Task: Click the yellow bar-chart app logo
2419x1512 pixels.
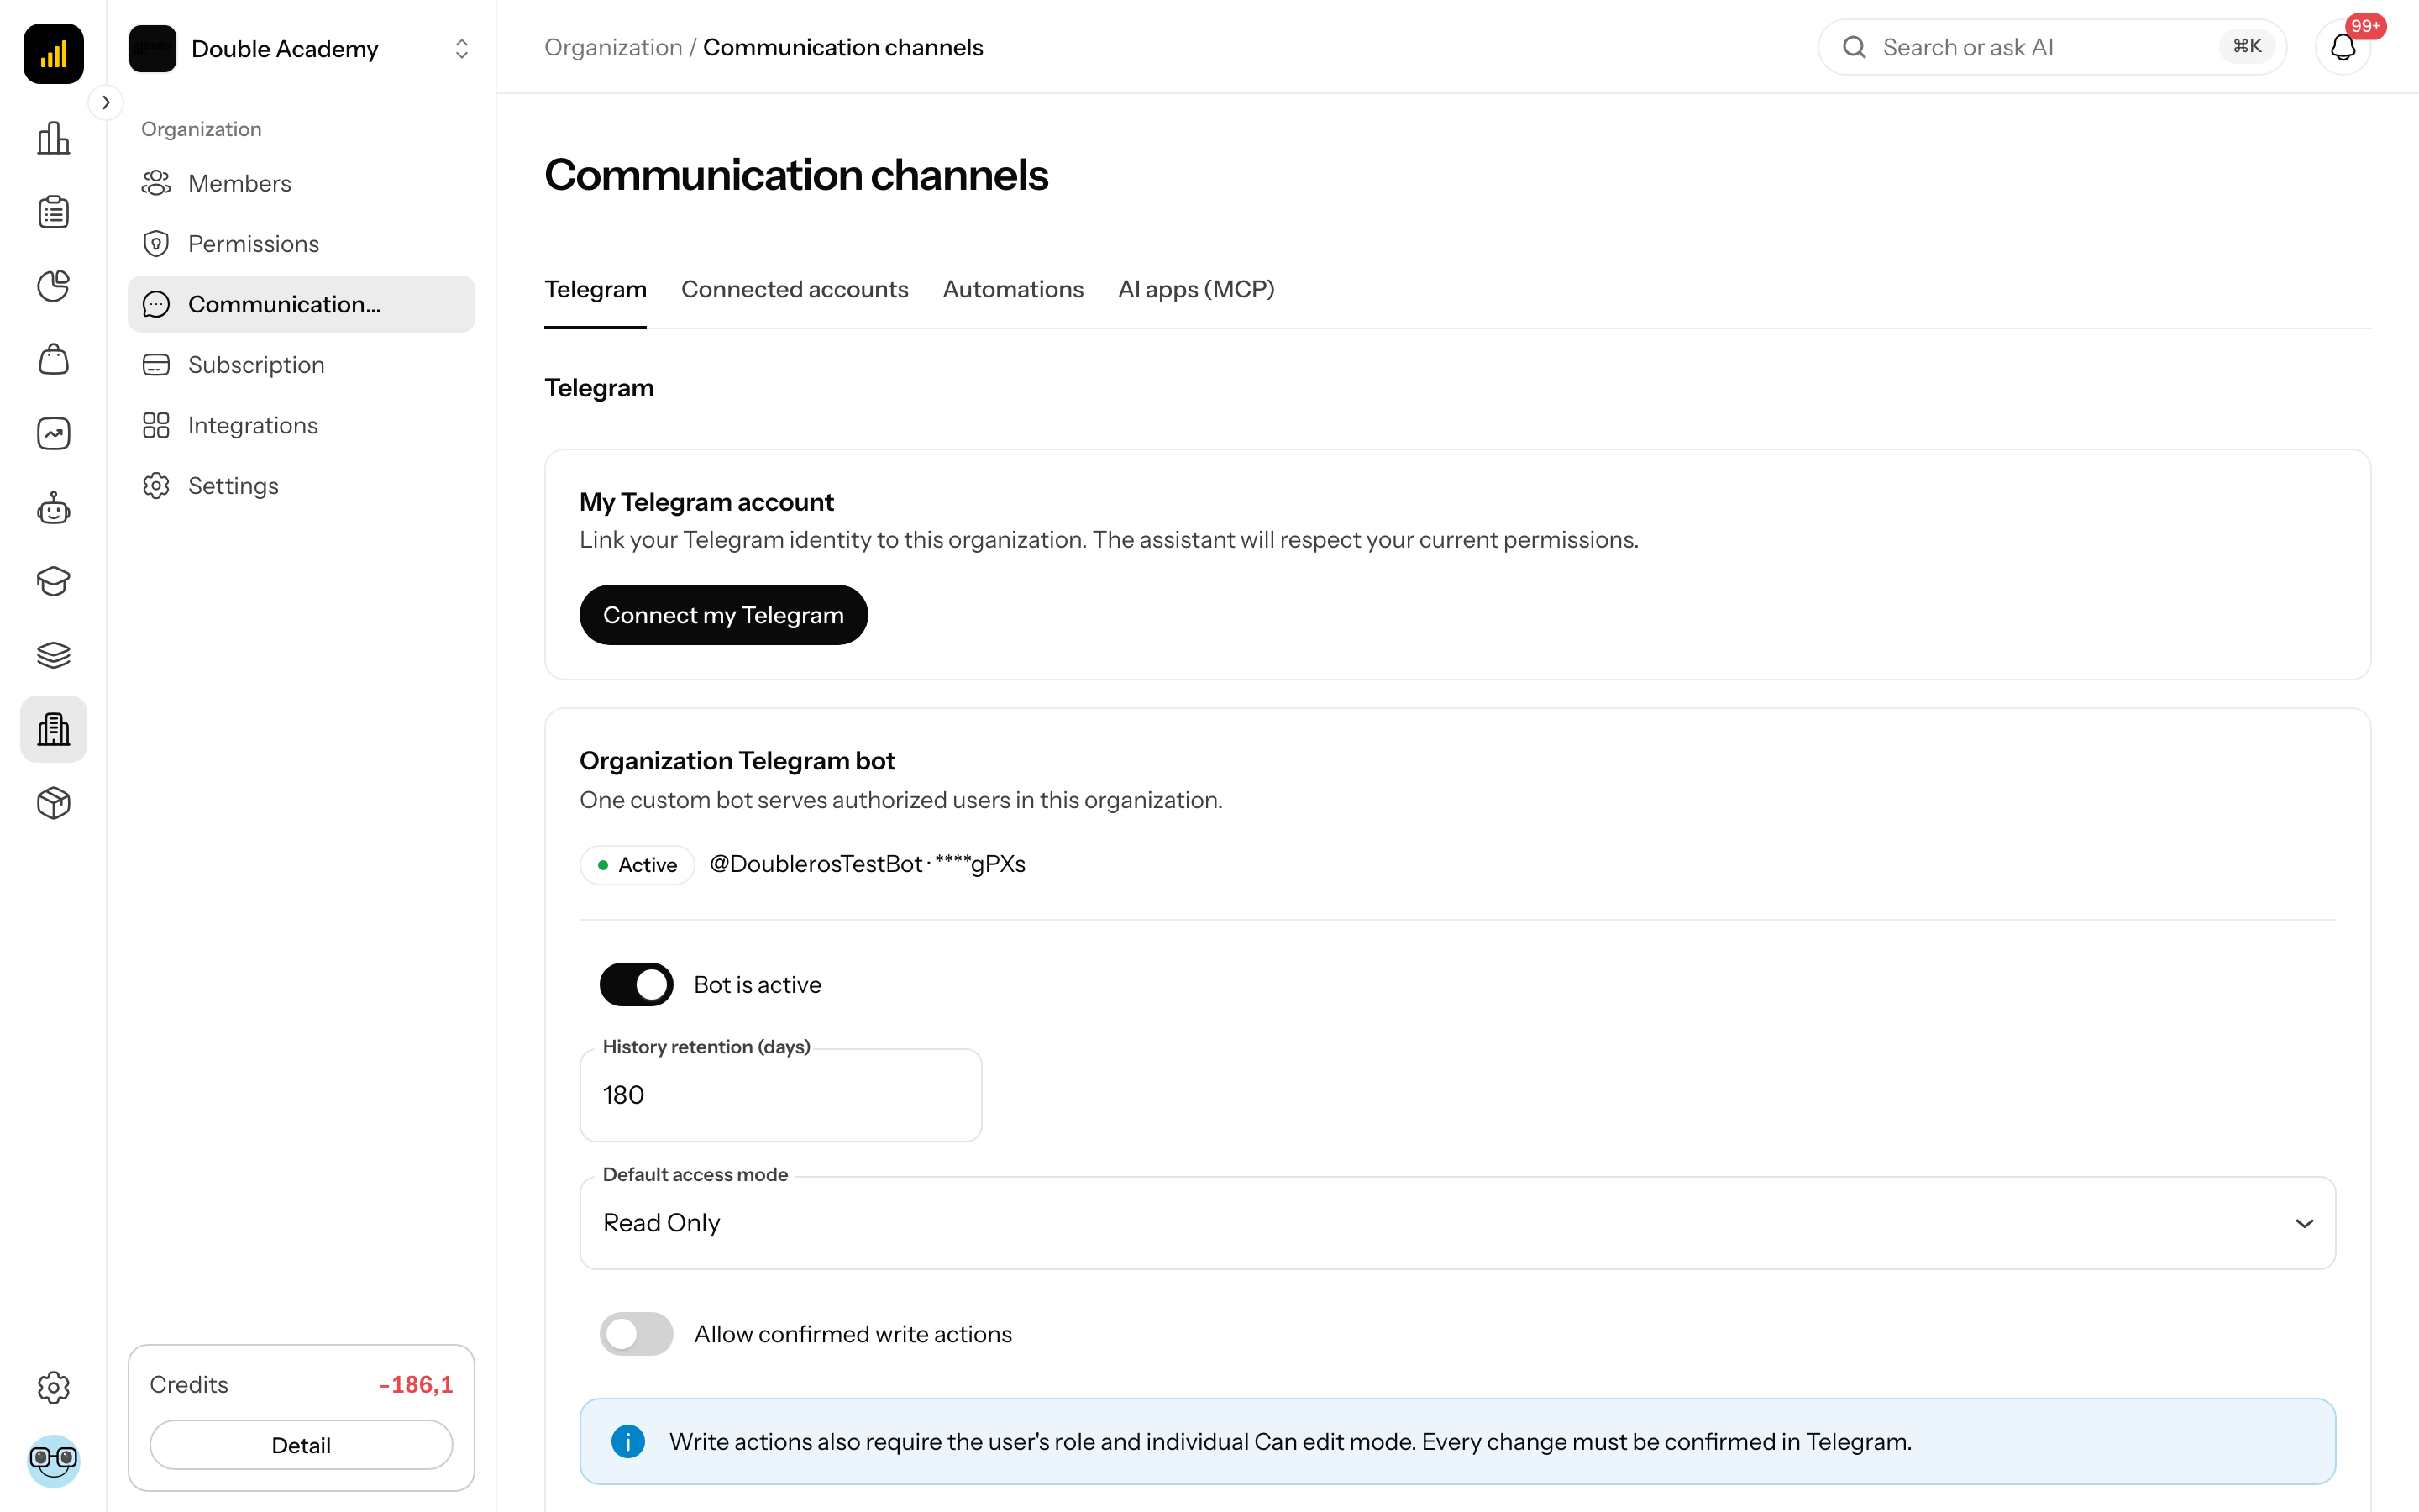Action: pyautogui.click(x=53, y=53)
